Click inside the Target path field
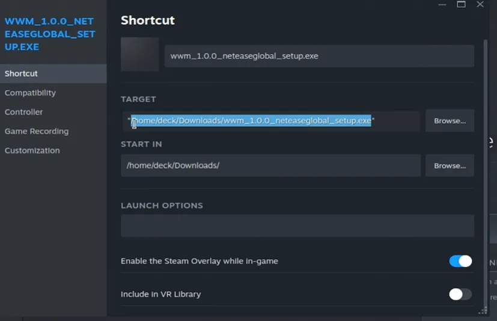This screenshot has height=321, width=497. tap(270, 121)
